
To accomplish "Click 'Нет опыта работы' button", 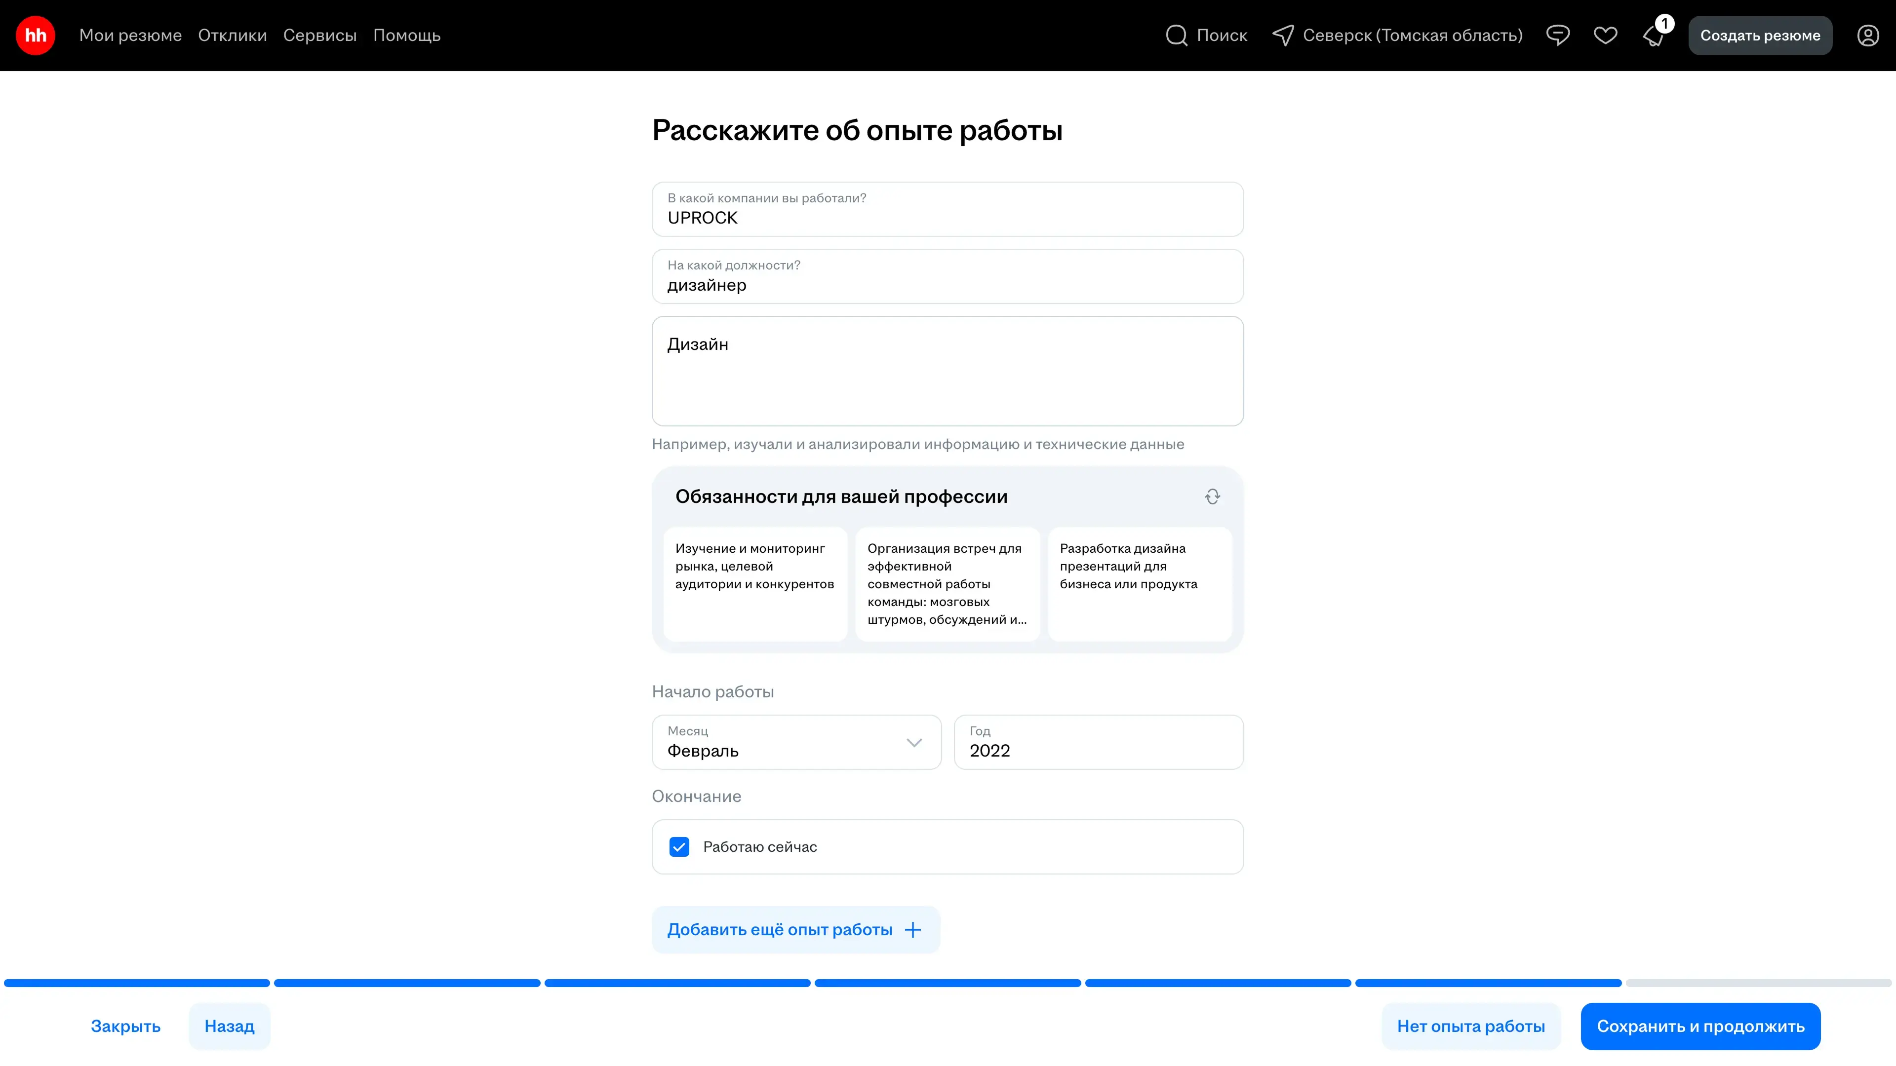I will pos(1470,1027).
